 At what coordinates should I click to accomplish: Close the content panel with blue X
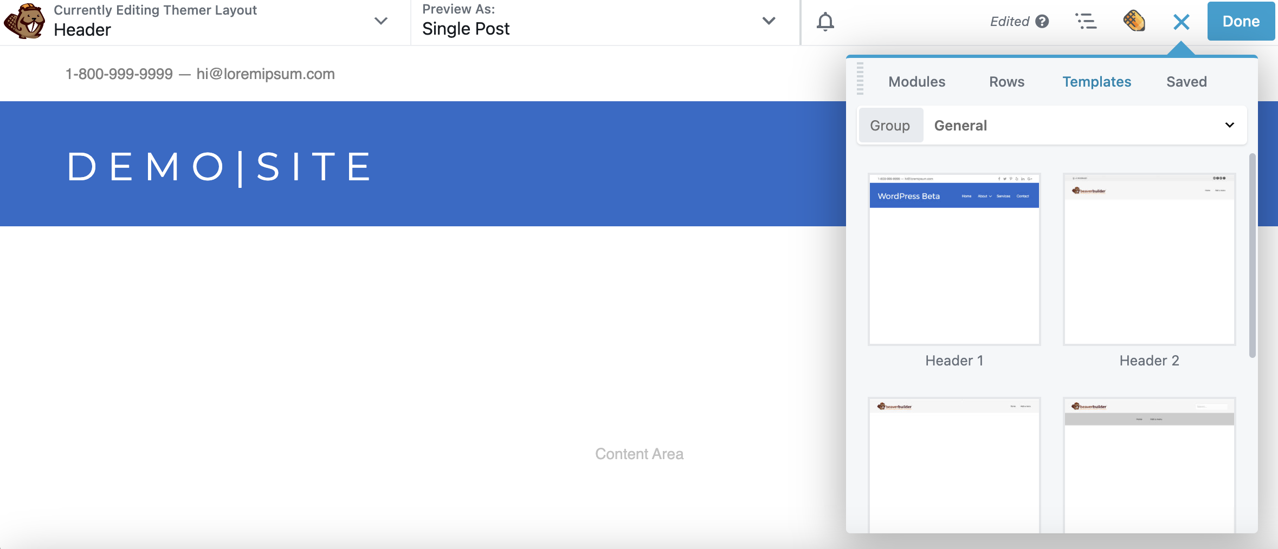pyautogui.click(x=1181, y=22)
